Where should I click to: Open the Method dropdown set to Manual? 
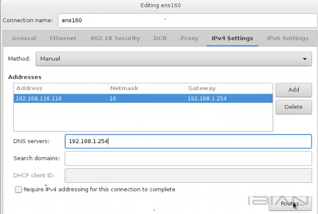click(x=173, y=59)
